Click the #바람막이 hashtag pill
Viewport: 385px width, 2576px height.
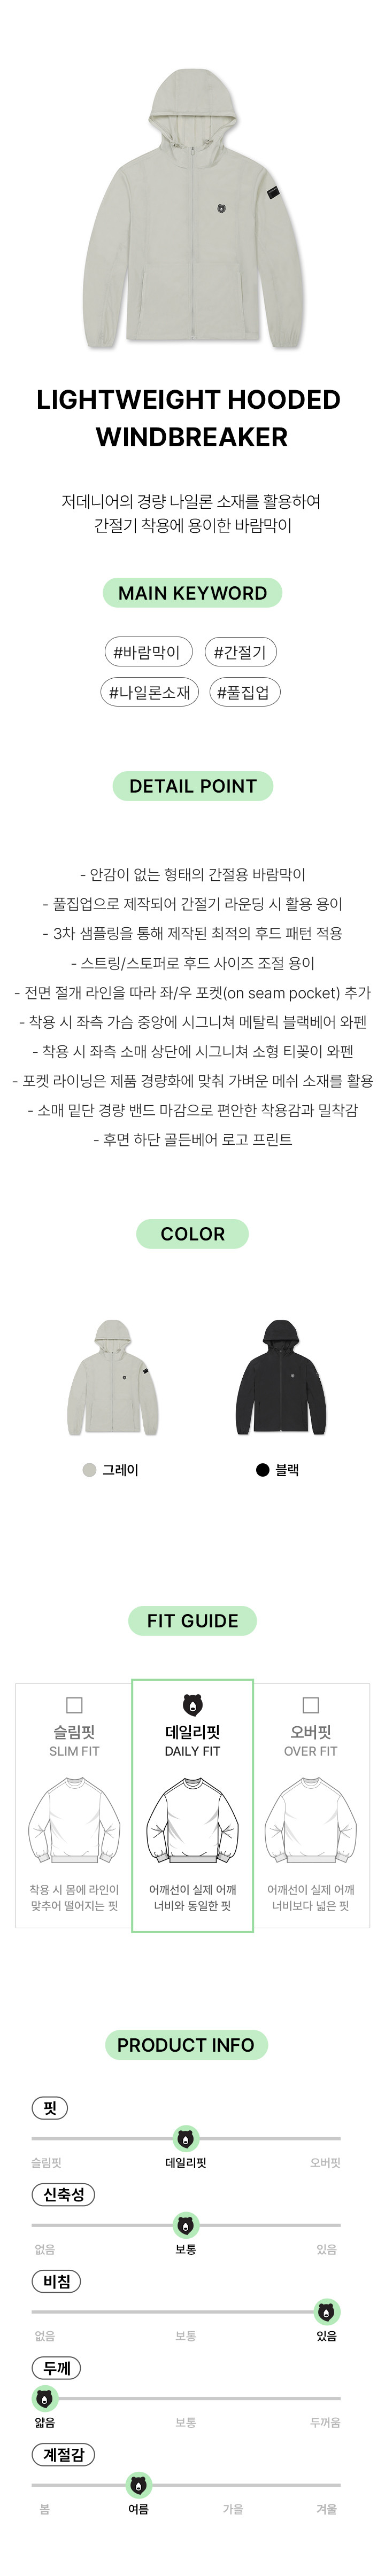click(146, 652)
